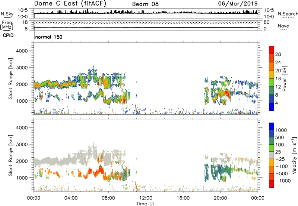This screenshot has height=206, width=298.
Task: Click the '20:00' time tick label
Action: point(220,198)
